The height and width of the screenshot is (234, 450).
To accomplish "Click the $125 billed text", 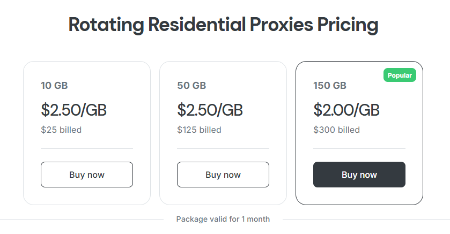I will tap(199, 130).
